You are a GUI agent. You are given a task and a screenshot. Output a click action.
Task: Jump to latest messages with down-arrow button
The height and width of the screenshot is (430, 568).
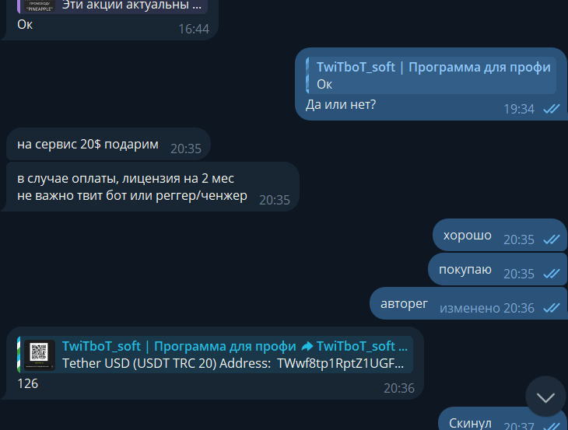click(x=545, y=397)
